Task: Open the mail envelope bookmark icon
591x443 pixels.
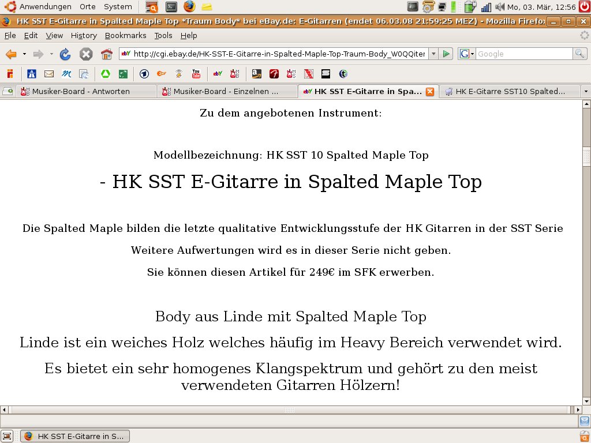Action: pyautogui.click(x=49, y=74)
